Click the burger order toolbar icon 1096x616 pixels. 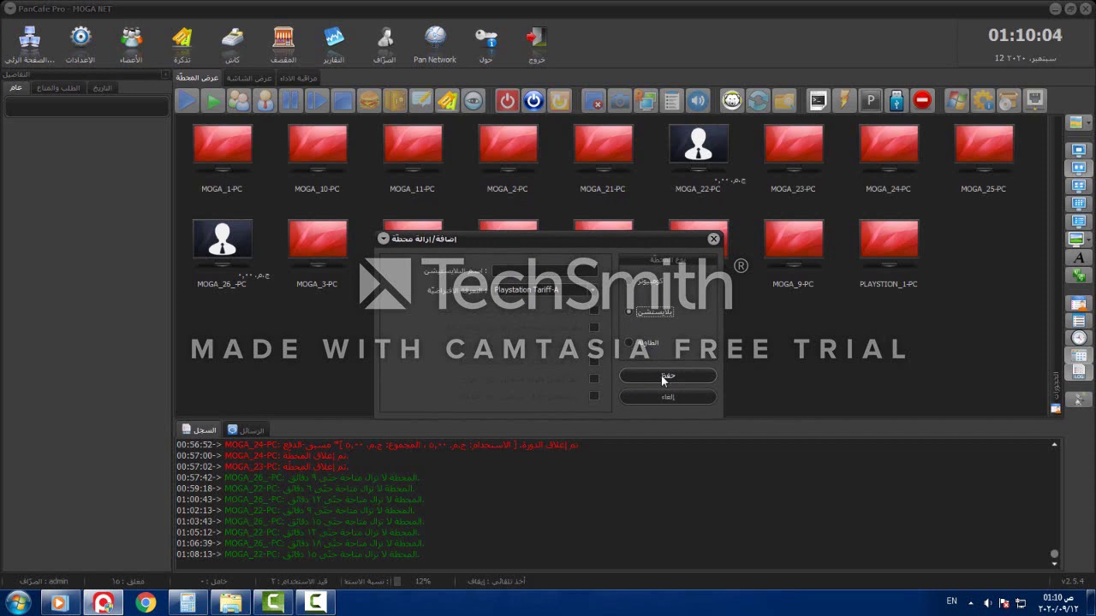click(369, 101)
